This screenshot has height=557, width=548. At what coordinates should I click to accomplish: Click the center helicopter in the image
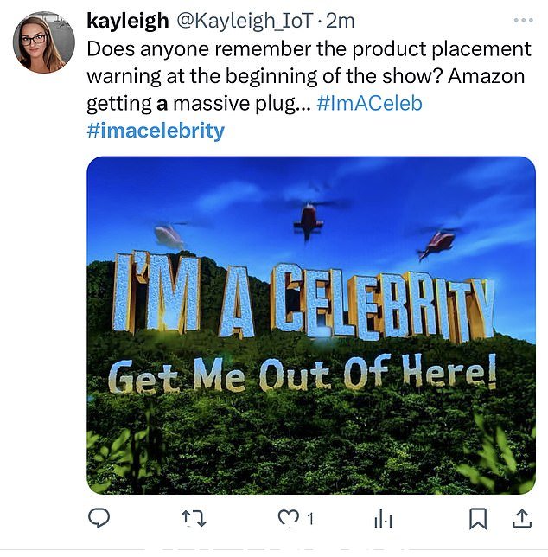tap(308, 220)
